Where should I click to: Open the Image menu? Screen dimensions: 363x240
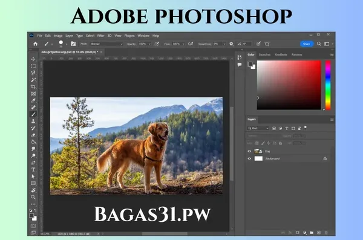(58, 36)
